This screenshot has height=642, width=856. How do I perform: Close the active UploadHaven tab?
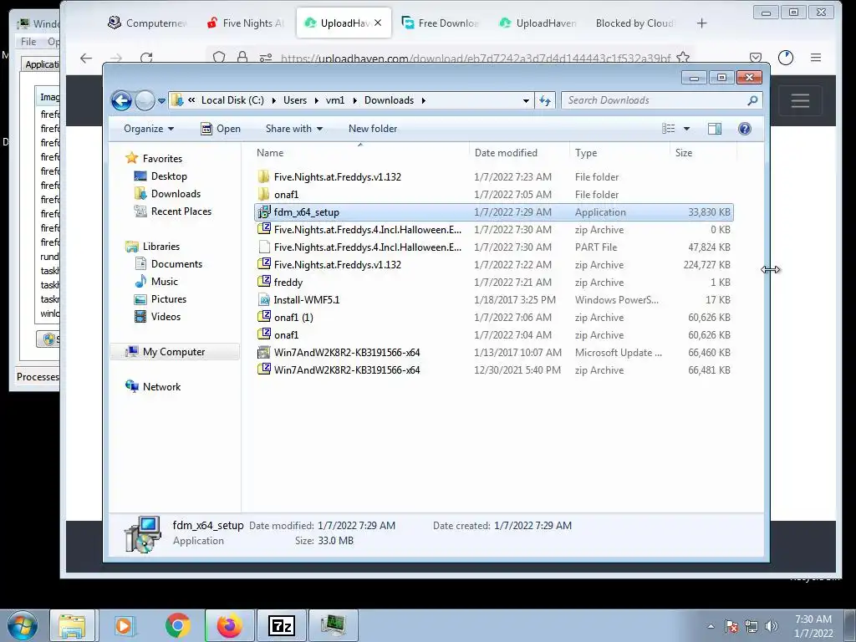(x=378, y=23)
